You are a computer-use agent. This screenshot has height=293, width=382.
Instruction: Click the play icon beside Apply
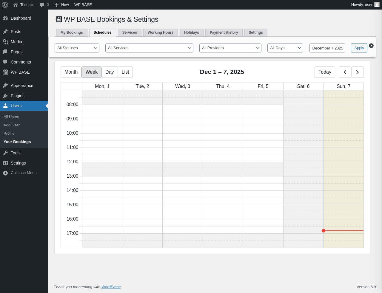[371, 46]
